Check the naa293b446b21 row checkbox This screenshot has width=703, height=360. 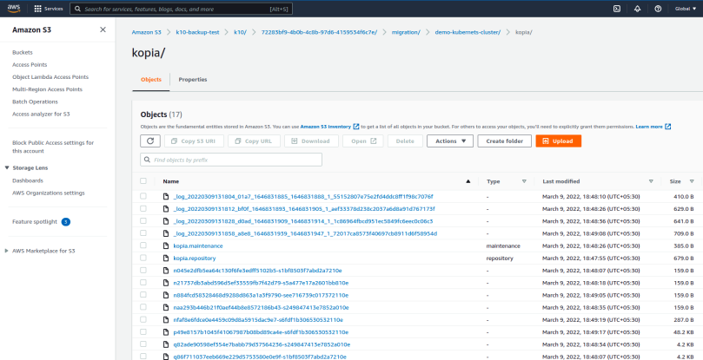[143, 307]
